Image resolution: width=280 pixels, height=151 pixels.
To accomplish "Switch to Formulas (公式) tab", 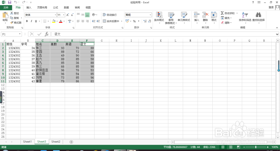I will [x=55, y=8].
